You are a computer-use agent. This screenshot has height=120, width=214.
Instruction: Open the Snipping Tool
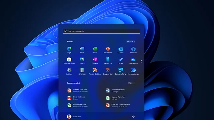pyautogui.click(x=108, y=71)
